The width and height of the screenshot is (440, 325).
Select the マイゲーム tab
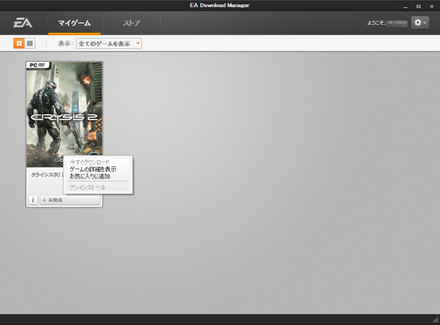[74, 23]
